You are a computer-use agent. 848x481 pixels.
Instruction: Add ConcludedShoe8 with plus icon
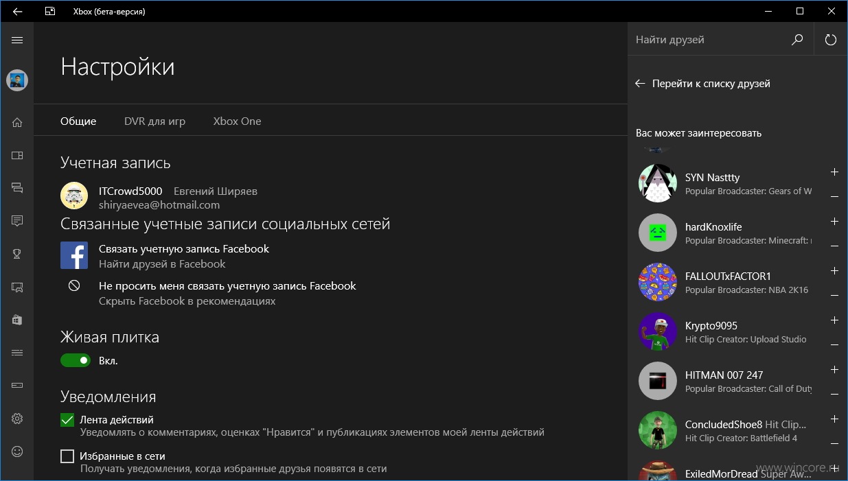point(834,419)
